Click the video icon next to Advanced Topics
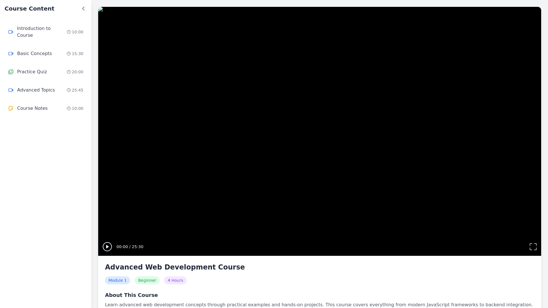Screen dimensions: 548x308 (11, 90)
